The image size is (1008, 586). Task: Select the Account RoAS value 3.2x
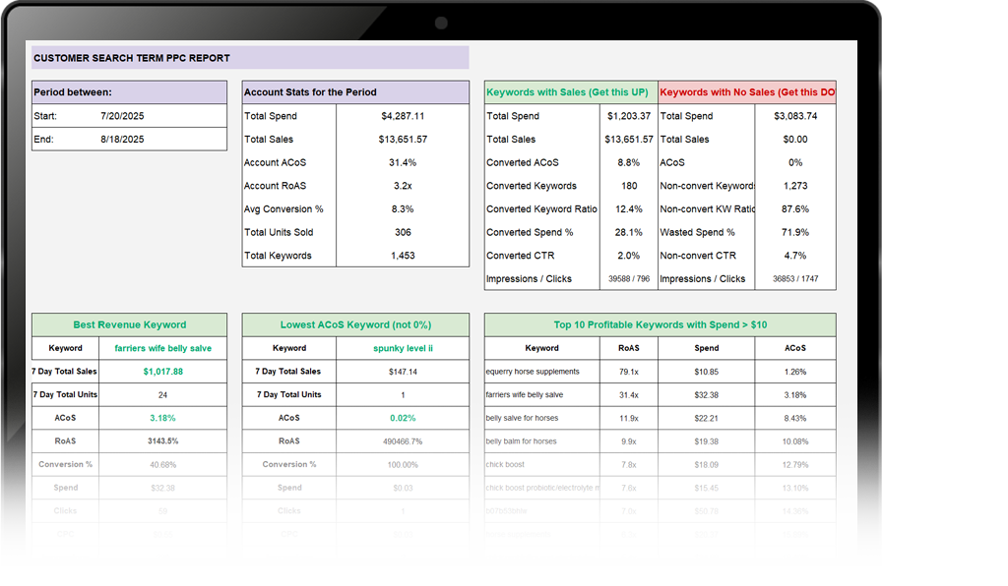click(402, 186)
